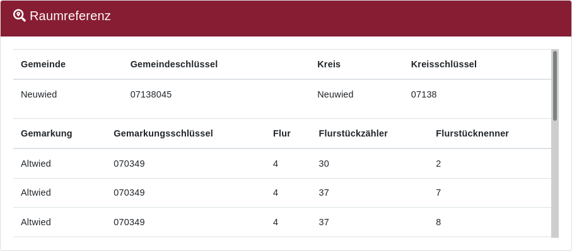Viewport: 572px width, 251px height.
Task: Click the Kreisschlüssel column header
Action: pyautogui.click(x=443, y=64)
